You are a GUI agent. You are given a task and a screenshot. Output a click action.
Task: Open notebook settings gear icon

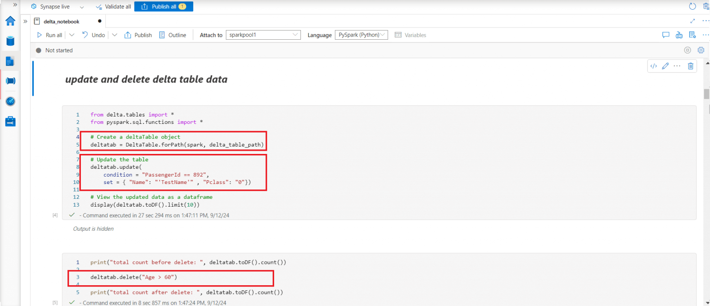tap(701, 50)
